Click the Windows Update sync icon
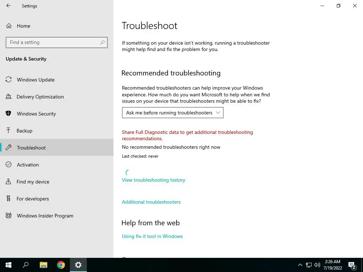This screenshot has height=272, width=363. point(9,80)
